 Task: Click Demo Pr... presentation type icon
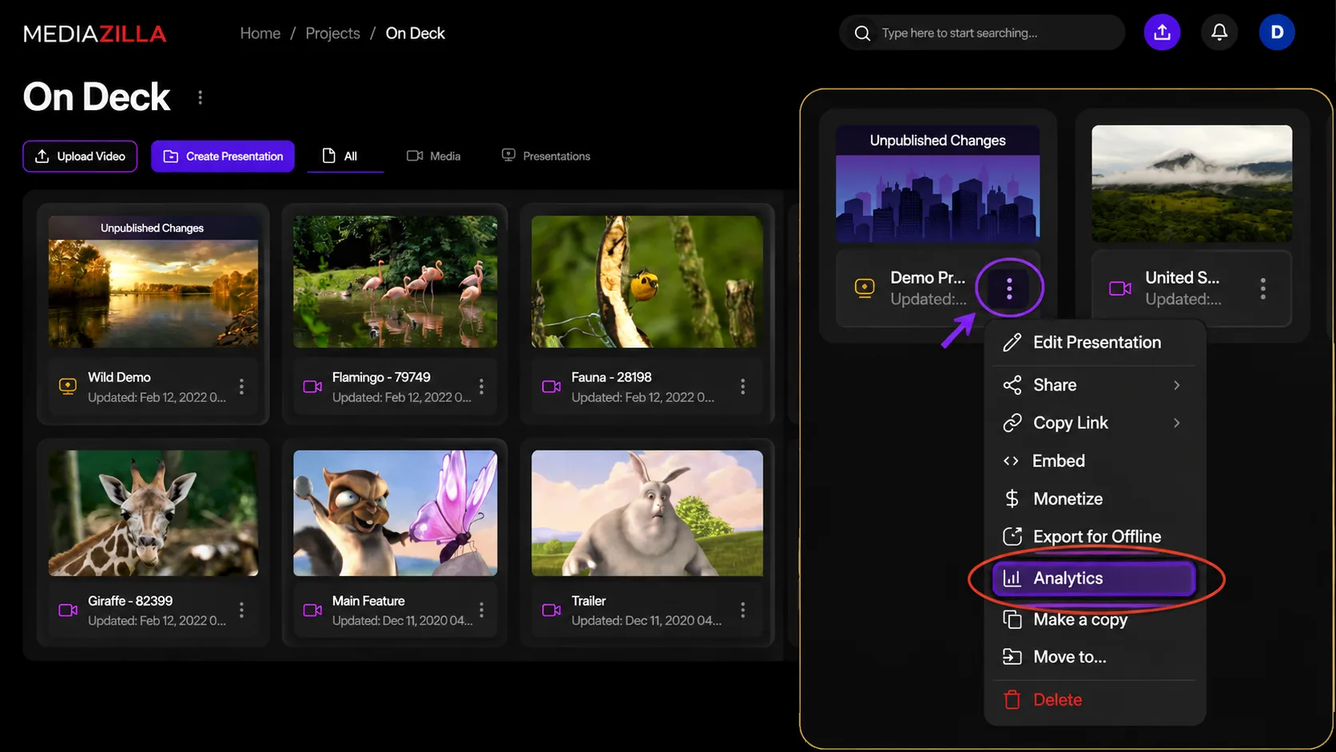(865, 288)
